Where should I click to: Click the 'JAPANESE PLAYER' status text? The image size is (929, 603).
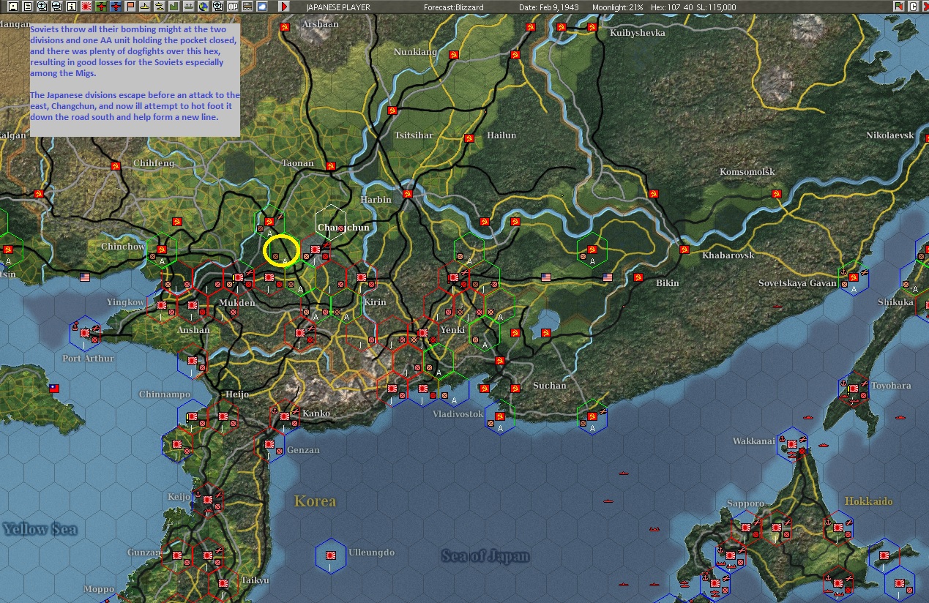(x=338, y=7)
